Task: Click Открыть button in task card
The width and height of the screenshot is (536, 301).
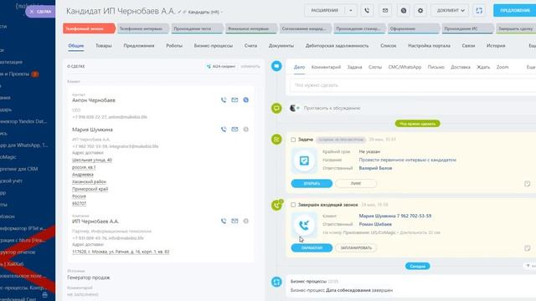Action: pyautogui.click(x=312, y=184)
